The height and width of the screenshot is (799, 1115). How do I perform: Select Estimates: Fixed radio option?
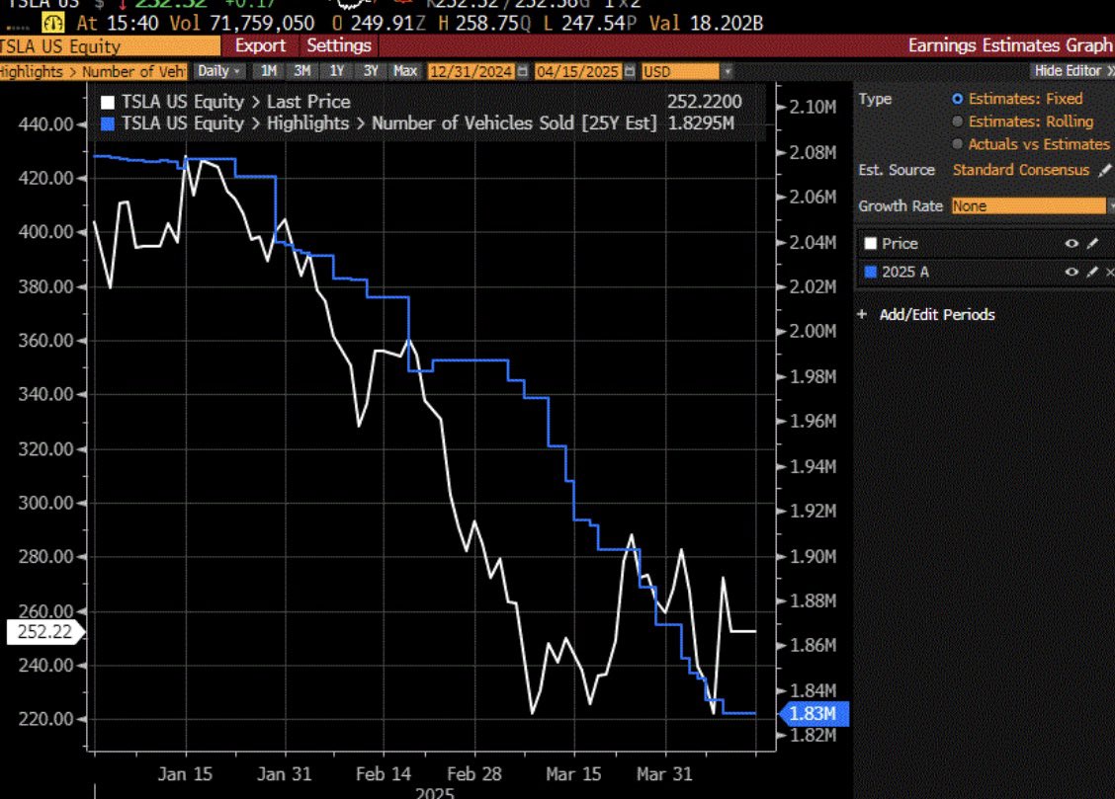coord(957,99)
